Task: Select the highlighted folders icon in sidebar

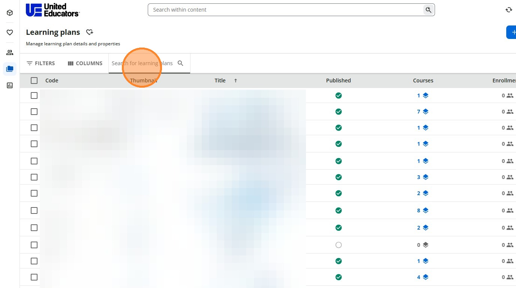Action: tap(10, 69)
